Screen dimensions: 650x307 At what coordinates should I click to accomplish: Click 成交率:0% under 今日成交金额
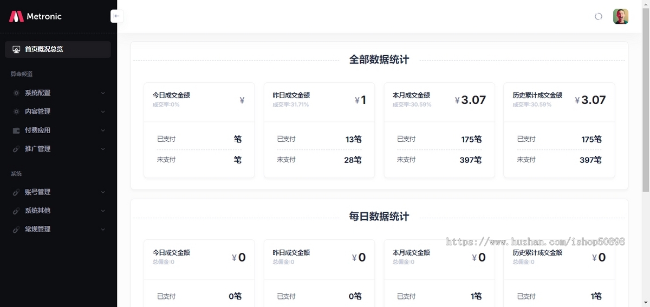click(x=166, y=104)
